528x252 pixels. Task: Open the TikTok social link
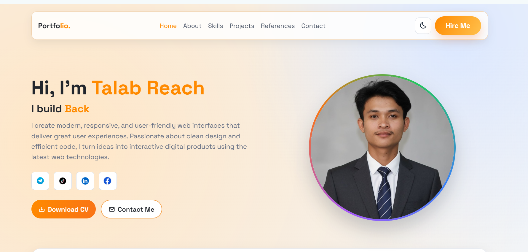[63, 181]
